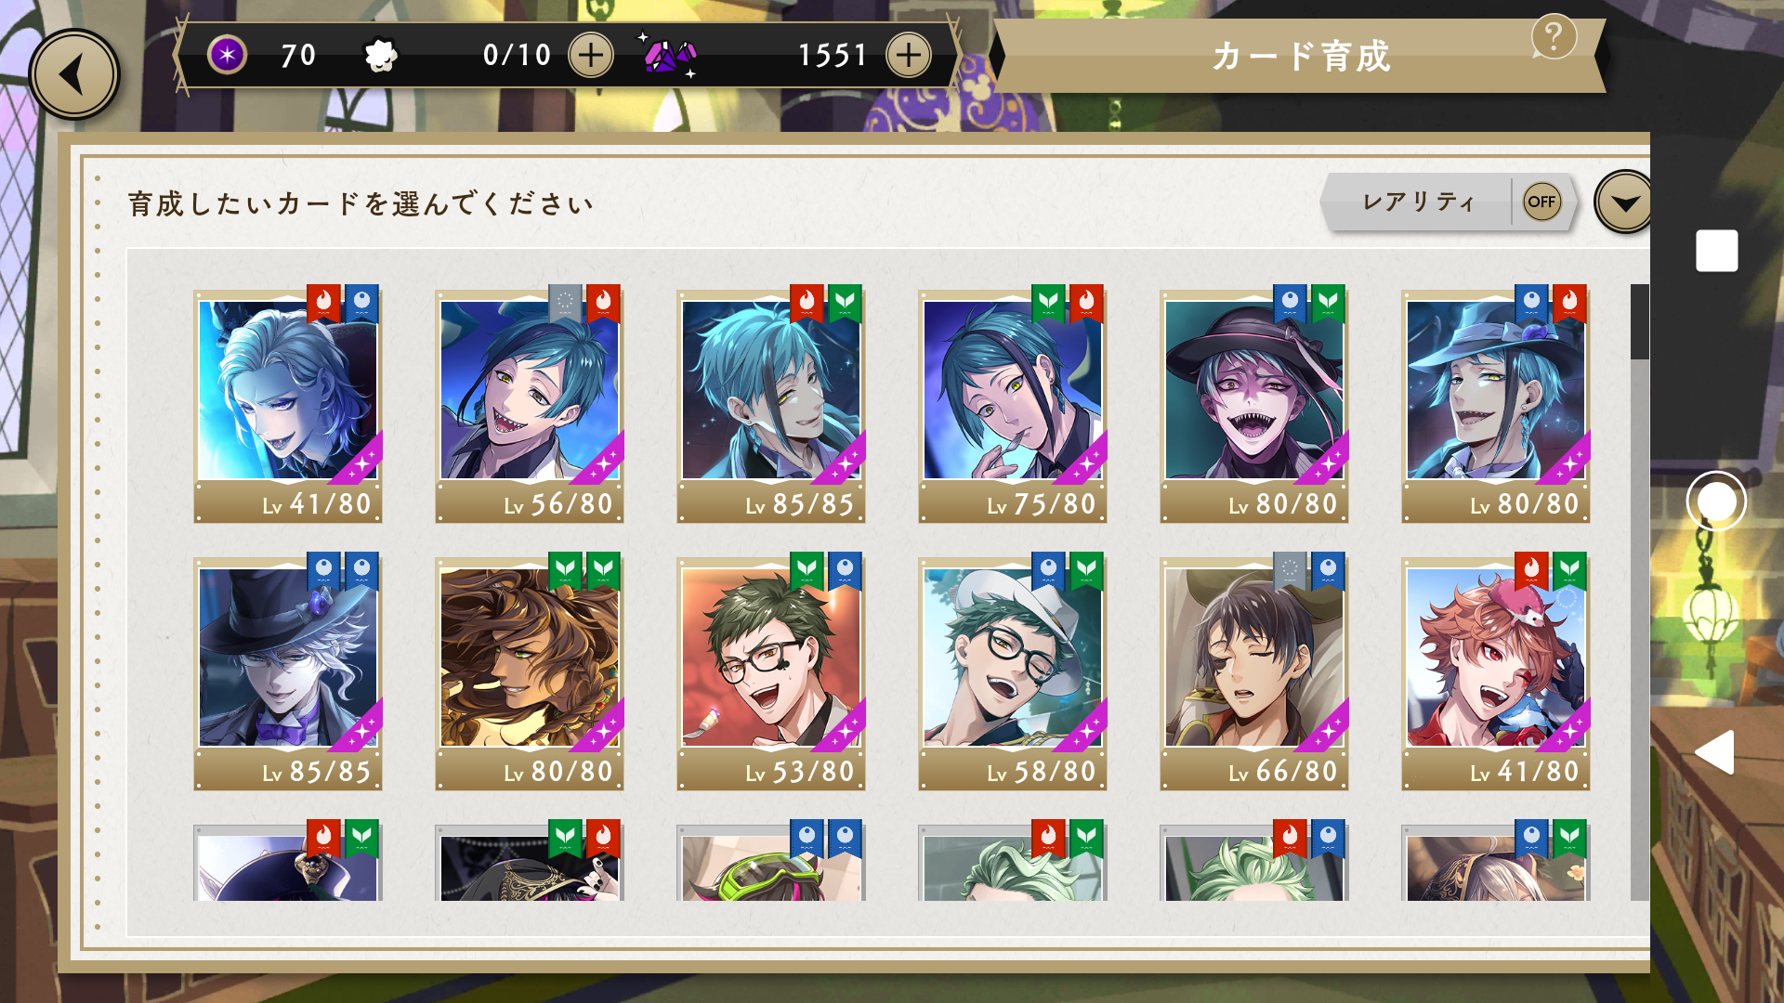Screen dimensions: 1784x1003
Task: Select the Lv 56/80 card
Action: click(x=530, y=404)
